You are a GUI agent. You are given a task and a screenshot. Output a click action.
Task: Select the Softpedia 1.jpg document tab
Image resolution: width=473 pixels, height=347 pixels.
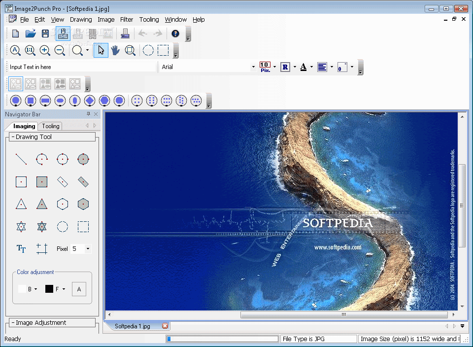(x=133, y=326)
